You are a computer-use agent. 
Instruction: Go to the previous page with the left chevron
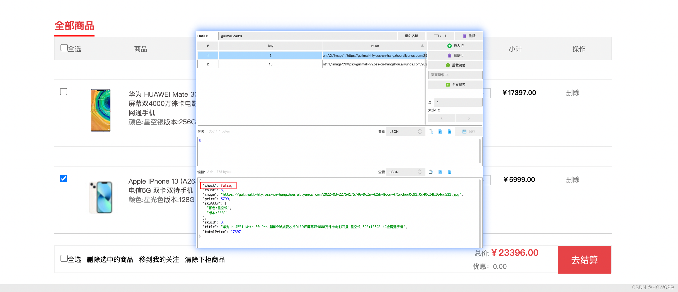[x=442, y=118]
